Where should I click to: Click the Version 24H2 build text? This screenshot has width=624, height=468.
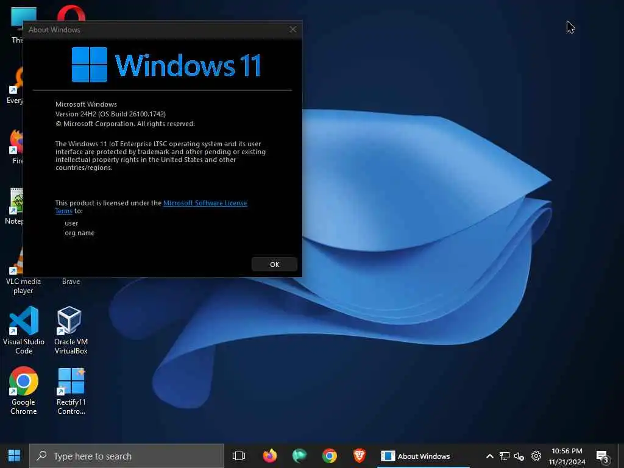[110, 114]
